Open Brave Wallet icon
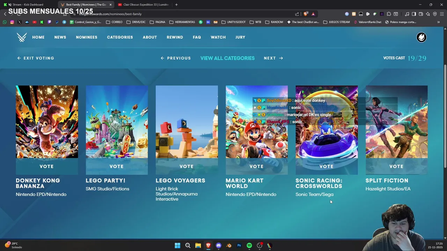447x251 pixels. pos(421,14)
